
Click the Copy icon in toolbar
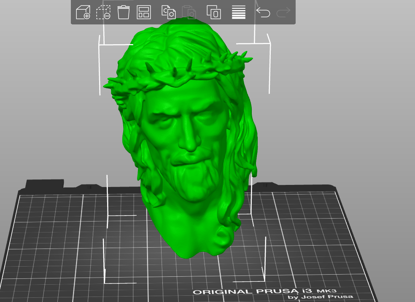(168, 12)
